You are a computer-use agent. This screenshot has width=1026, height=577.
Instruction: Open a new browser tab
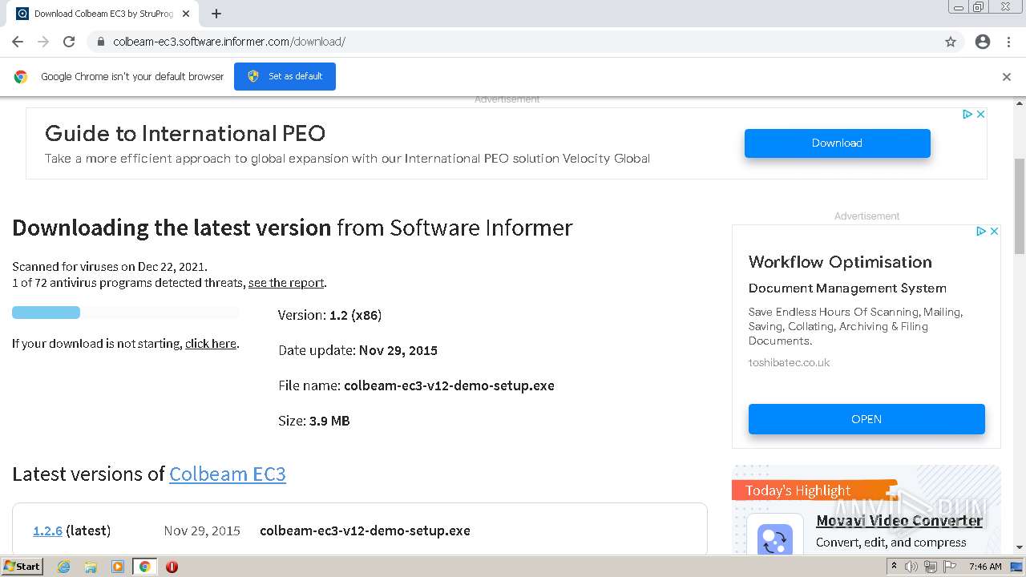point(216,14)
